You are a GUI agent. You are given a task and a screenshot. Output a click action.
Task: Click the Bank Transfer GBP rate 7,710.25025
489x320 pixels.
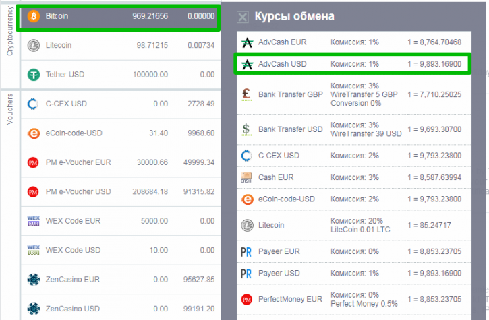tap(440, 94)
